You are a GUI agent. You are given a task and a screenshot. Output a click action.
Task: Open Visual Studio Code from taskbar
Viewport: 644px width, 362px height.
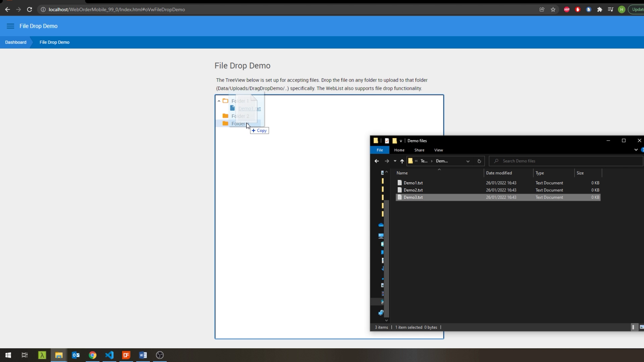109,355
